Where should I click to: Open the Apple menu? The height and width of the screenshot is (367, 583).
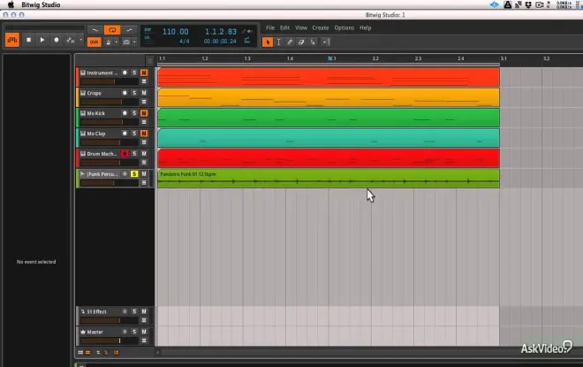[11, 4]
